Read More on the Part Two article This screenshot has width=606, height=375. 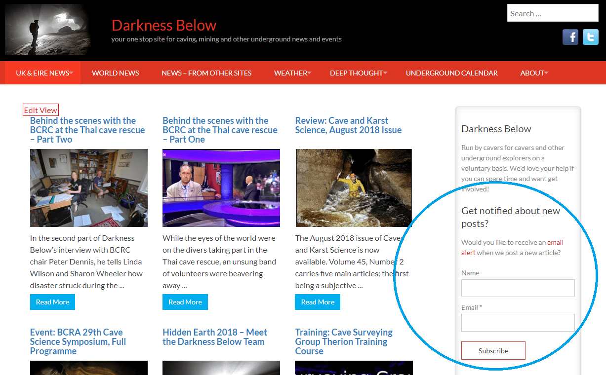(x=52, y=302)
